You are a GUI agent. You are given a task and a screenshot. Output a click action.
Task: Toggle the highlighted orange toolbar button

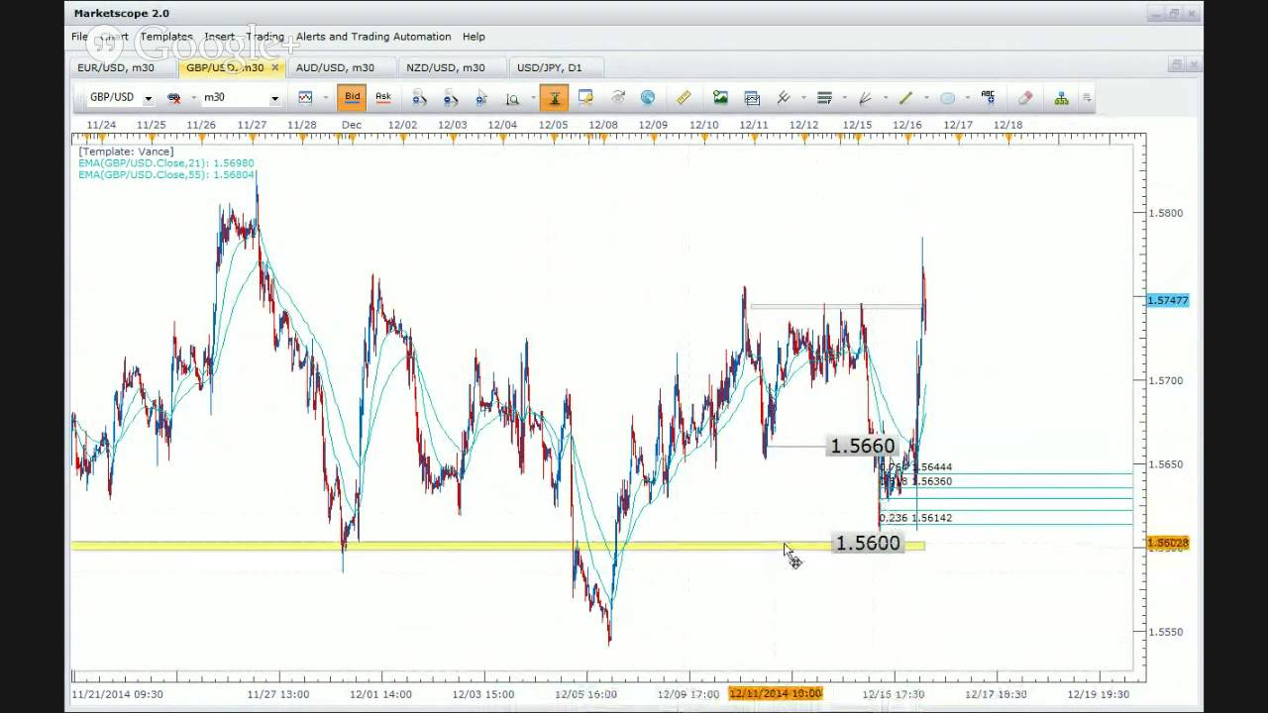(x=554, y=97)
